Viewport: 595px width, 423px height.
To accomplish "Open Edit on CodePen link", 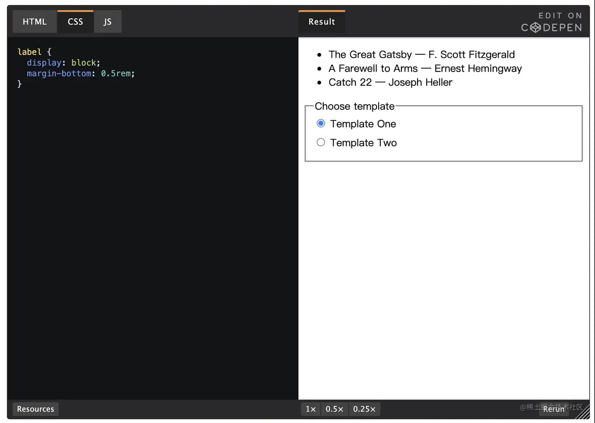I will click(x=552, y=22).
